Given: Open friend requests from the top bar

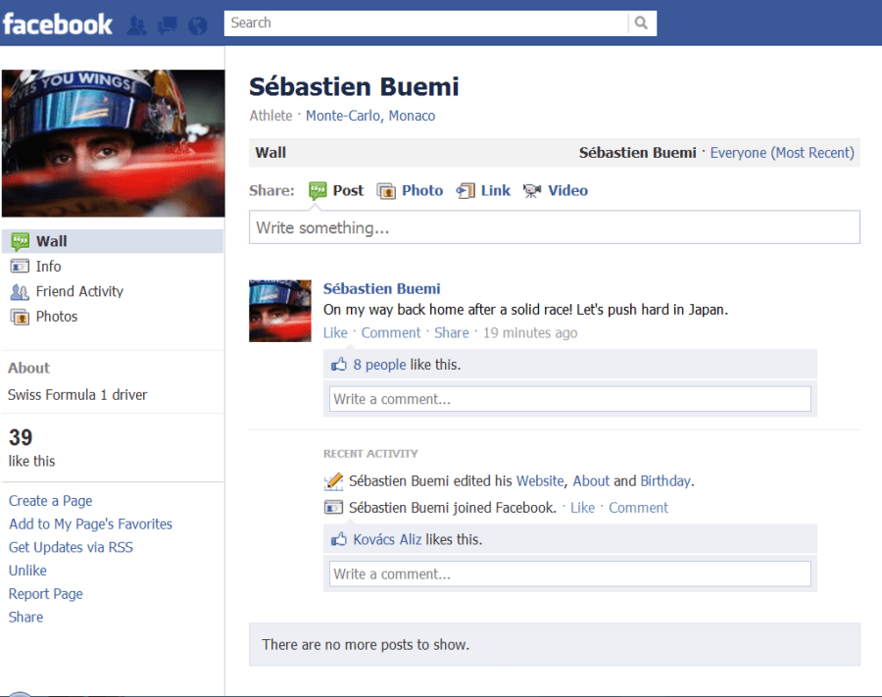Looking at the screenshot, I should (x=136, y=25).
